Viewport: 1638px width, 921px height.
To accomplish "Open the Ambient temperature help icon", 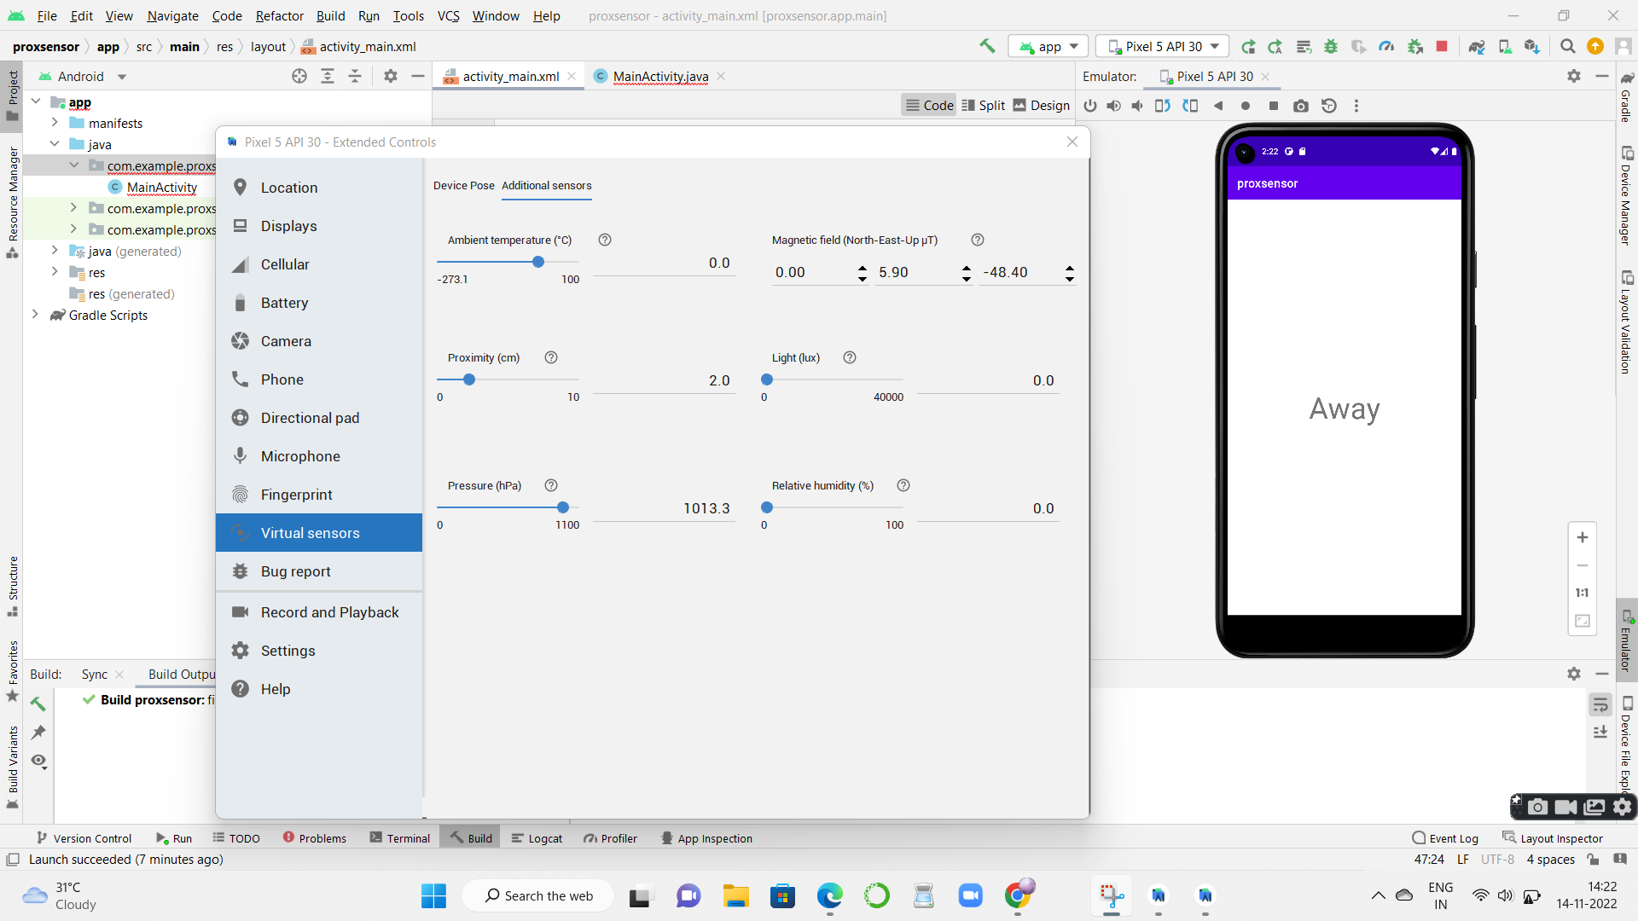I will [605, 240].
